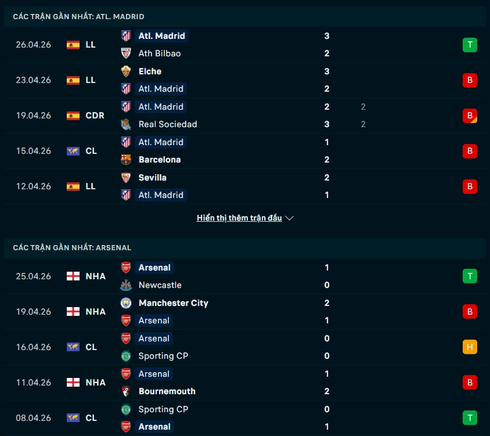Select the Arsenal crest next to Newcastle match
Viewport: 490px width, 436px height.
coord(126,267)
